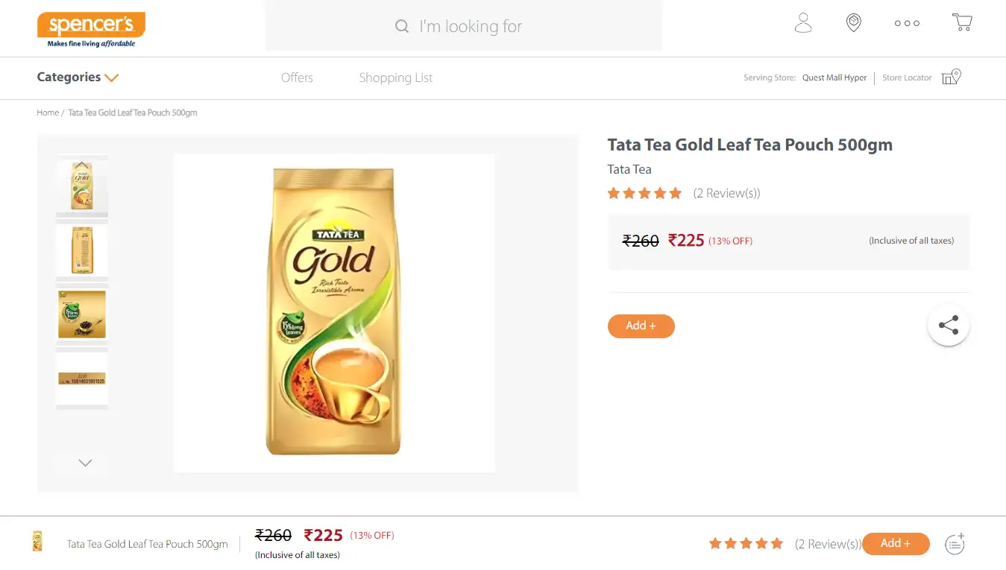Open the user account profile icon

(x=803, y=23)
